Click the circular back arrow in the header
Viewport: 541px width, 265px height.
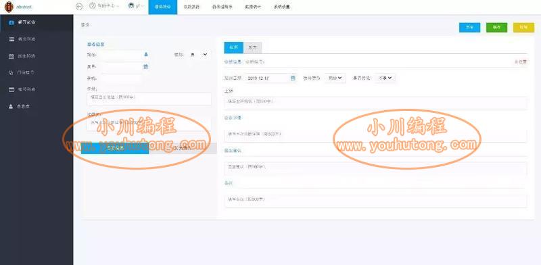pyautogui.click(x=79, y=7)
